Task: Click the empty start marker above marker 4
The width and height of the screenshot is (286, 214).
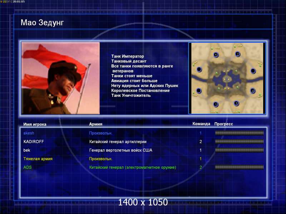Action: coord(253,71)
